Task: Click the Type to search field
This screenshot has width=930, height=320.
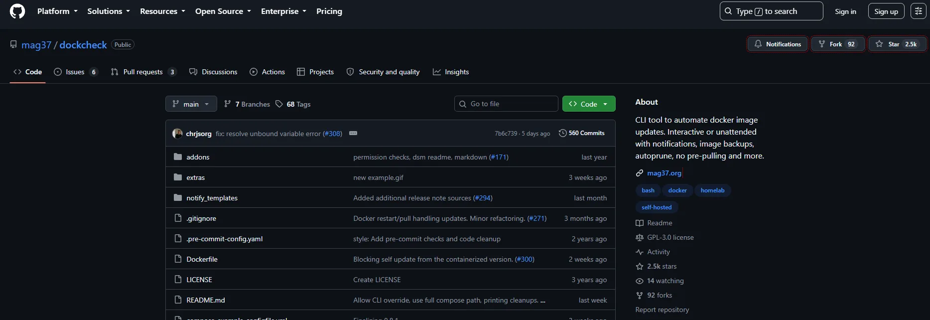Action: coord(771,11)
